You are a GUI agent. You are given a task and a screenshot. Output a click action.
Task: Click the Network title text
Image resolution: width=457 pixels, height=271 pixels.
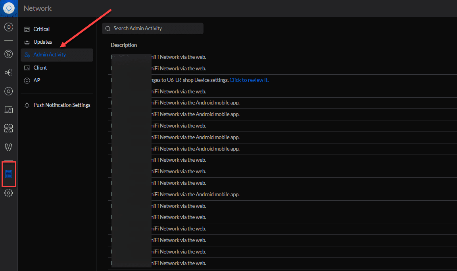38,8
